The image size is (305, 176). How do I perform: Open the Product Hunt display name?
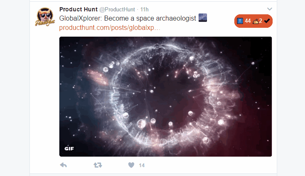(x=78, y=9)
